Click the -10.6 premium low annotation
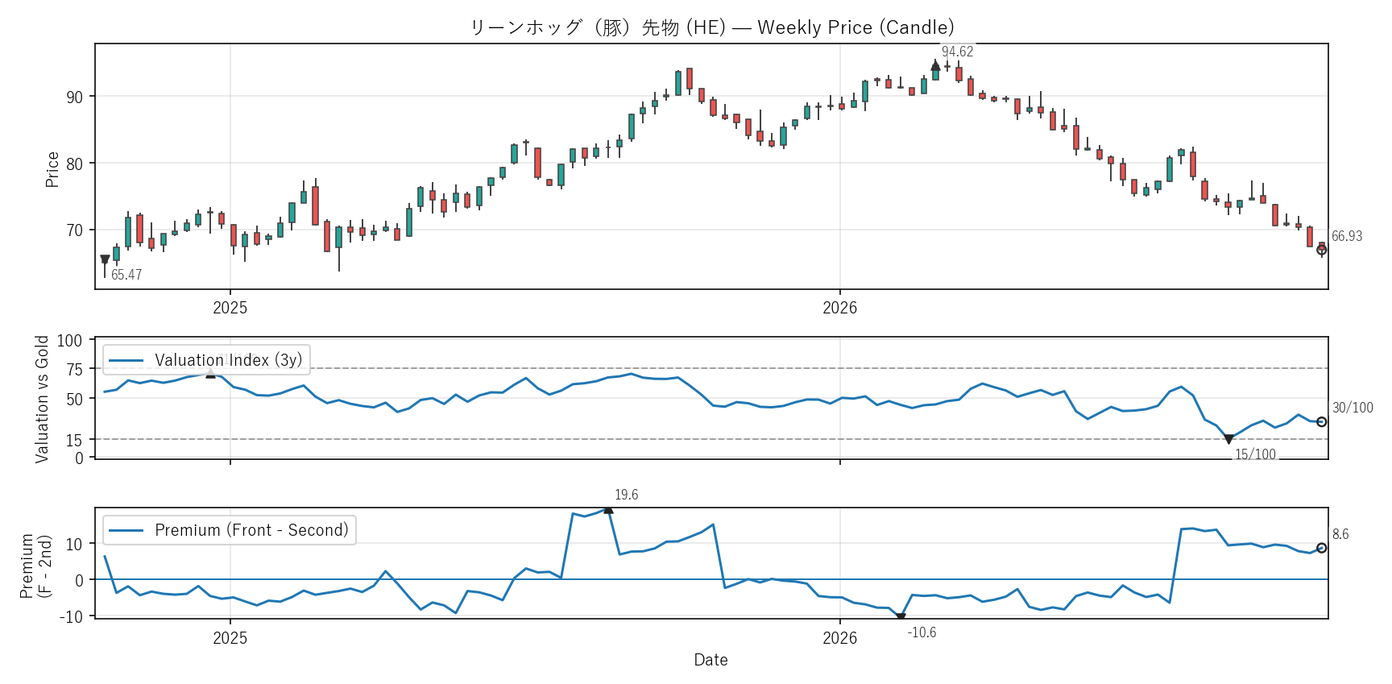 (922, 632)
